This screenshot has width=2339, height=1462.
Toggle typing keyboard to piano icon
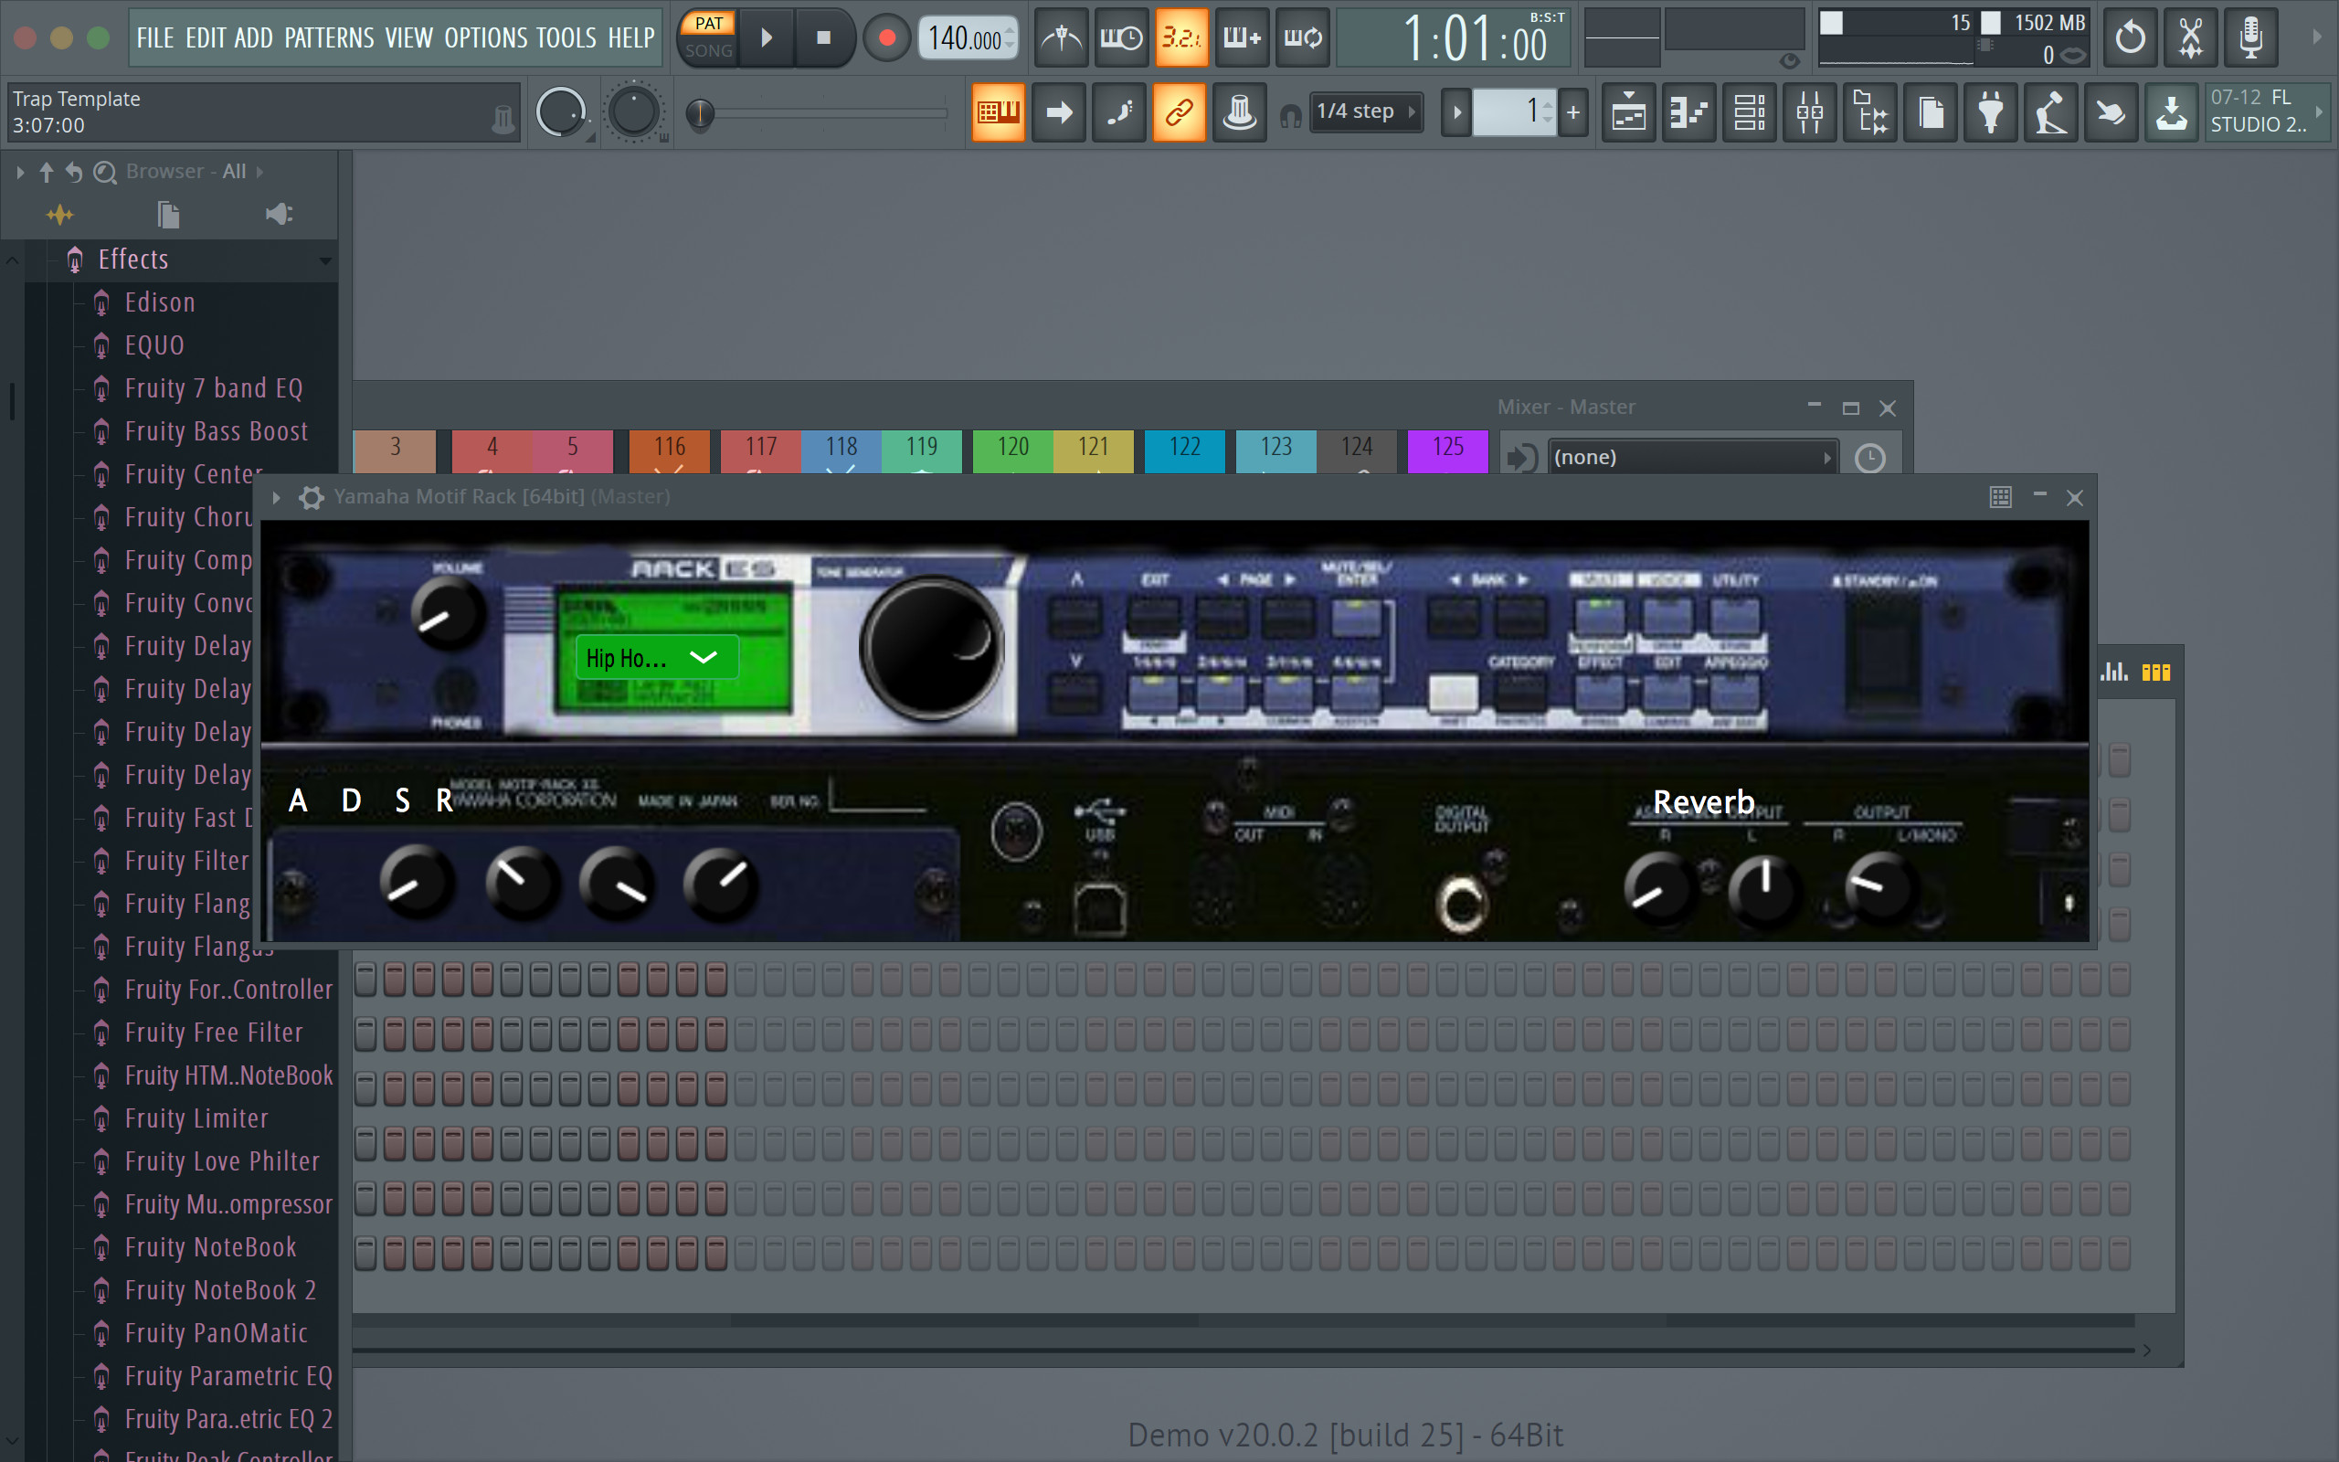tap(999, 112)
